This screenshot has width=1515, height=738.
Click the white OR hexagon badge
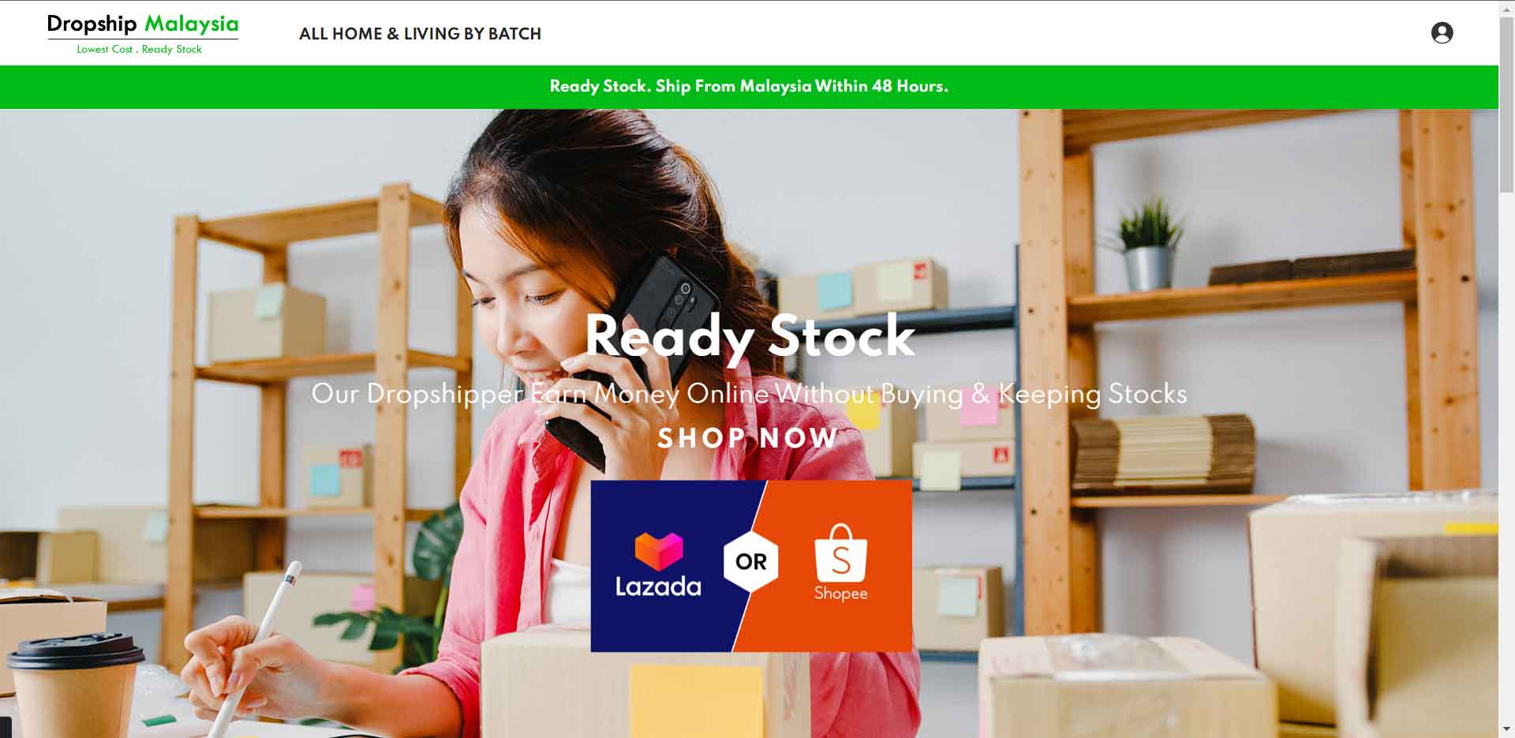tap(750, 561)
